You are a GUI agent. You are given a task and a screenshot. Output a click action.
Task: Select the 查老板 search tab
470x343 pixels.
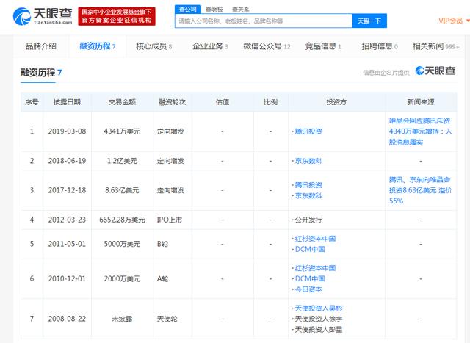coord(214,10)
